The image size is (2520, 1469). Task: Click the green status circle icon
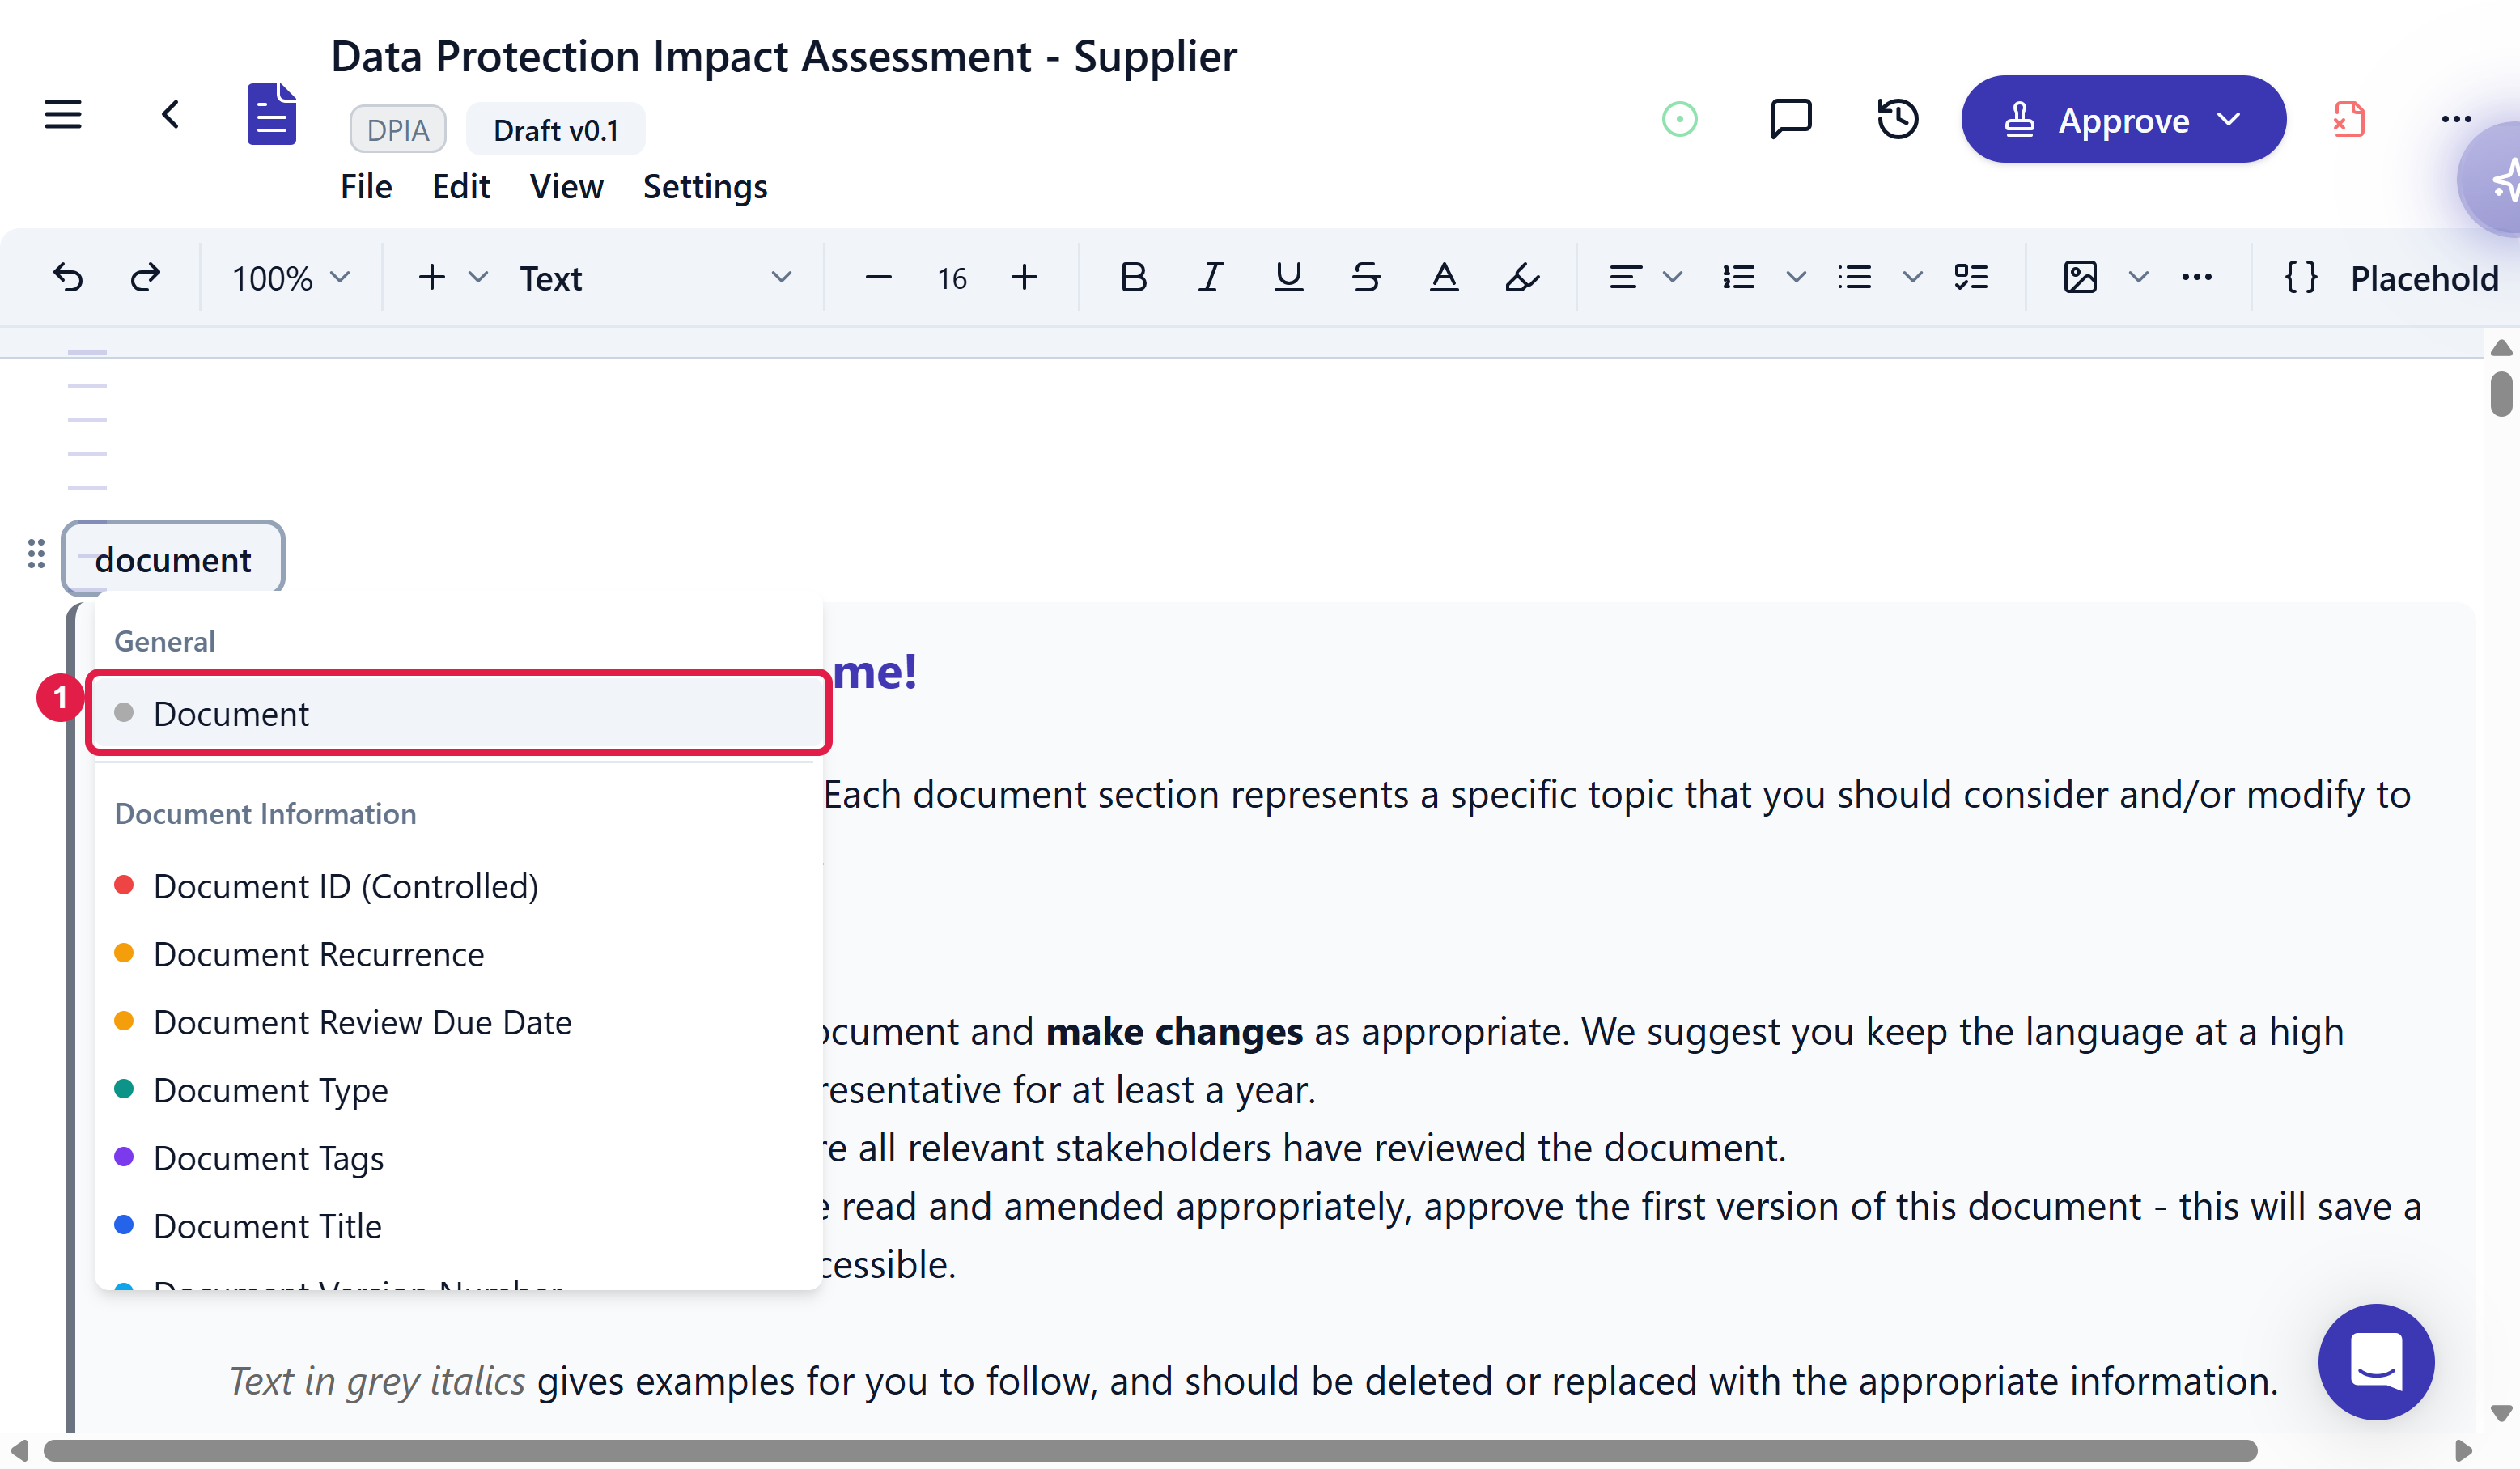click(x=1679, y=119)
